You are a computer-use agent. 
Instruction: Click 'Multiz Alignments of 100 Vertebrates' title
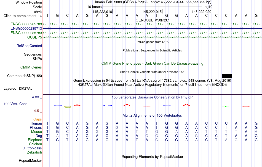[152, 116]
